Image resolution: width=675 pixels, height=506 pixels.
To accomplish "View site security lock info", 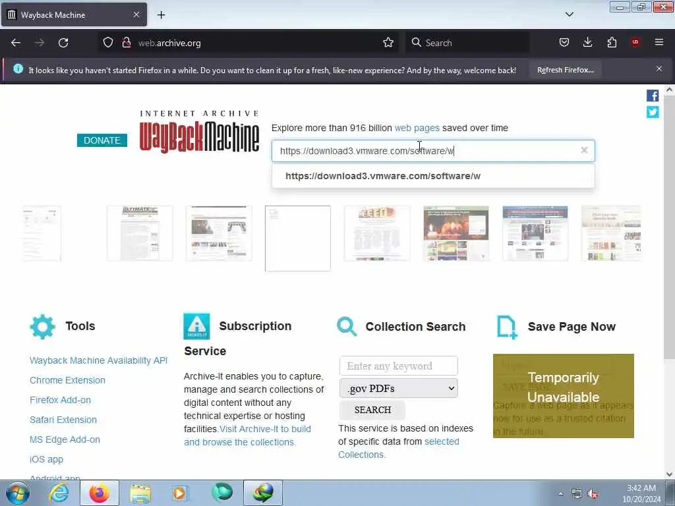I will (x=126, y=43).
